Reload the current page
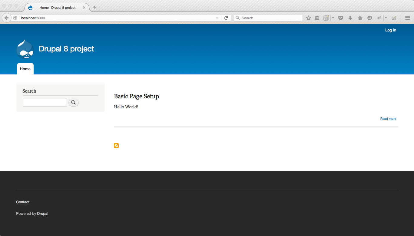The width and height of the screenshot is (414, 236). click(x=226, y=18)
